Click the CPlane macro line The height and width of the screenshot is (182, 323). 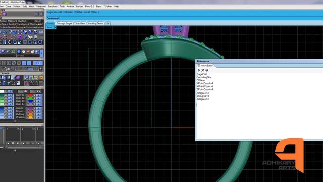[x=201, y=80]
